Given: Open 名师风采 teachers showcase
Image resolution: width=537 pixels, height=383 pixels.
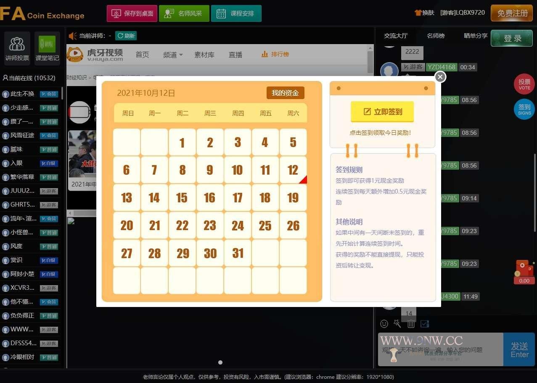Looking at the screenshot, I should click(184, 13).
